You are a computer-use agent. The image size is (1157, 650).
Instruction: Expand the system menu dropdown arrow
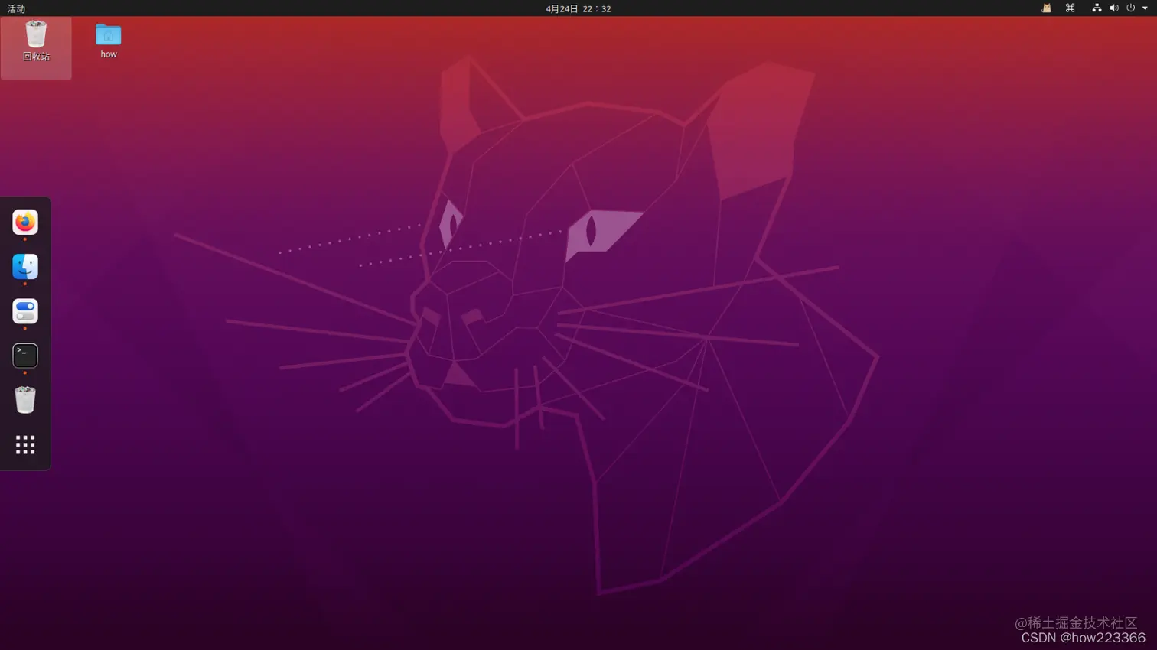pos(1145,8)
